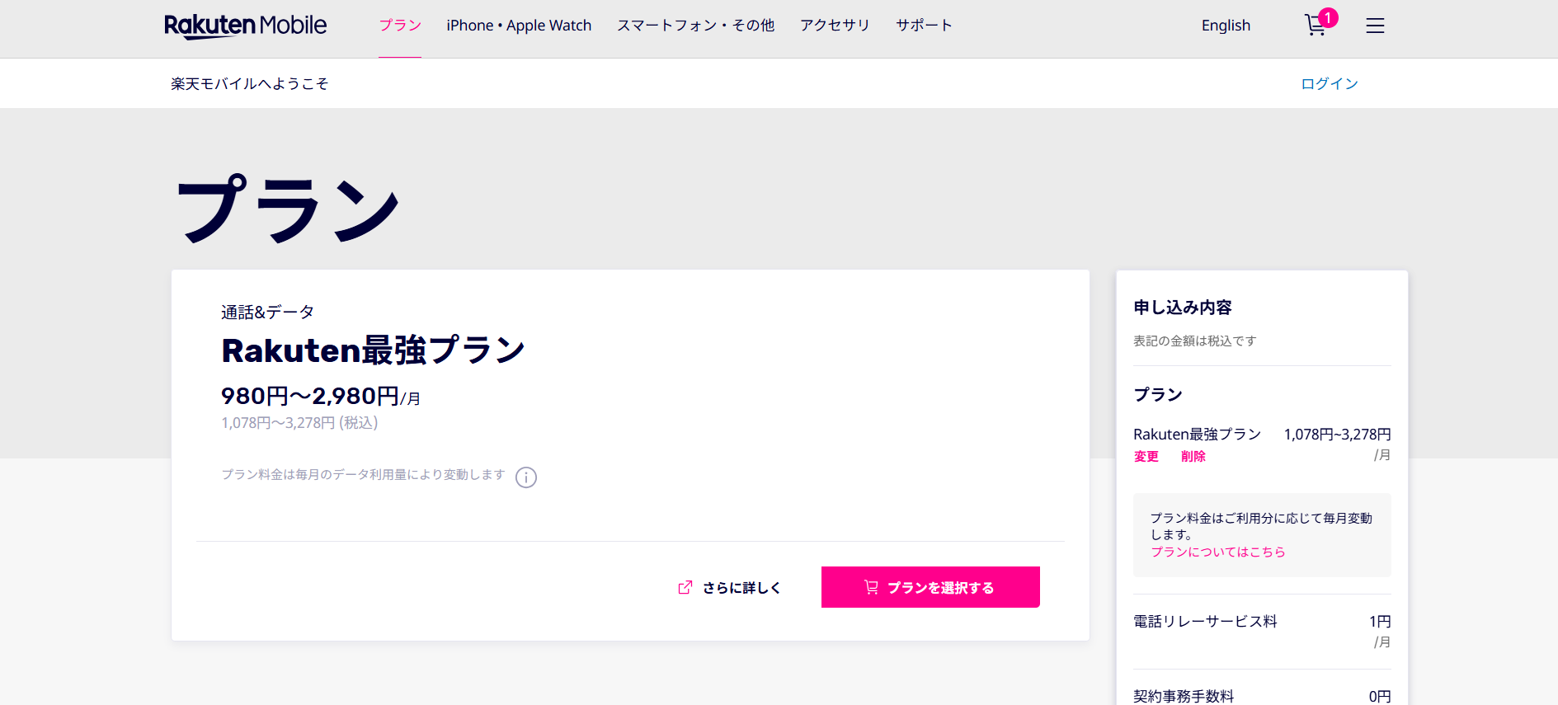This screenshot has width=1558, height=705.
Task: Switch language to English
Action: 1226,26
